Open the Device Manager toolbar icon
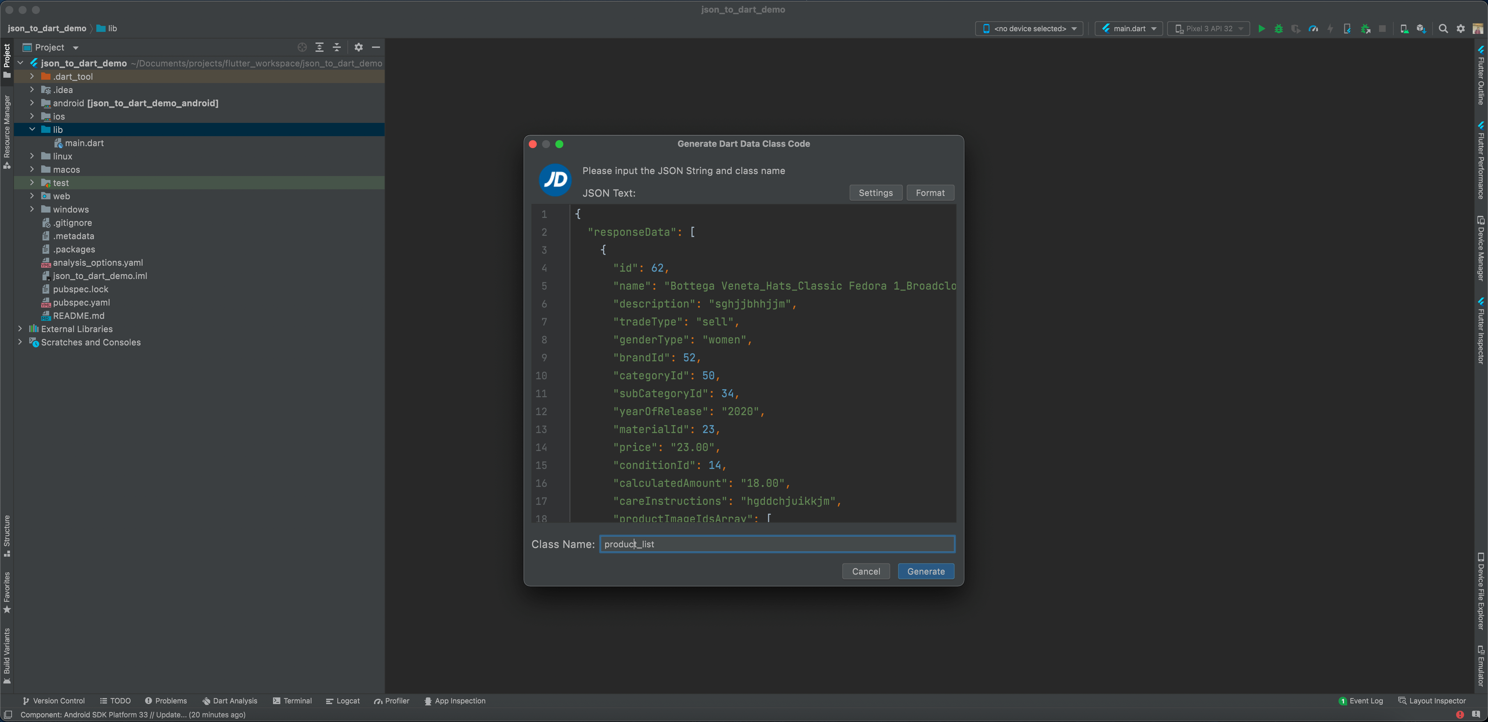The image size is (1488, 722). click(x=1404, y=28)
